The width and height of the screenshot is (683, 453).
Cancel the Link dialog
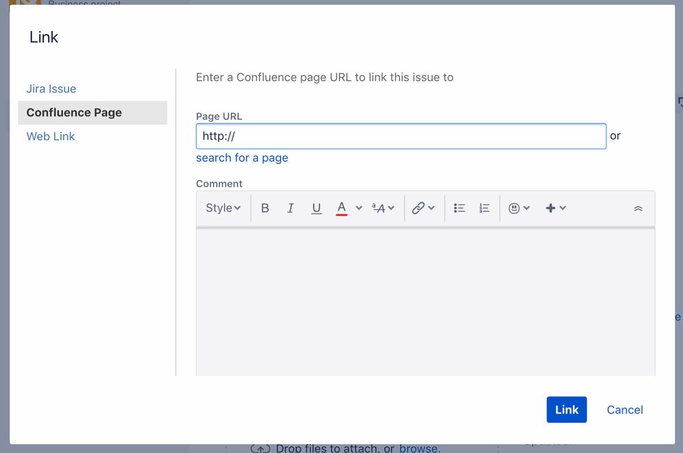point(625,410)
